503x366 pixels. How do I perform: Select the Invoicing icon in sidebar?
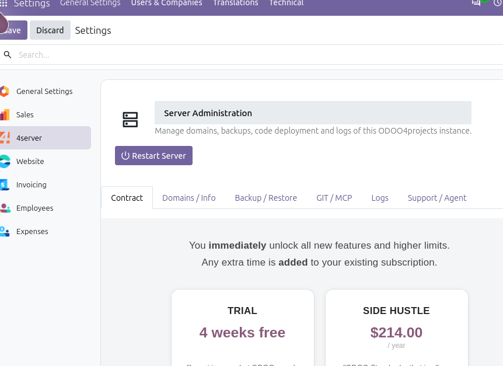pos(5,185)
